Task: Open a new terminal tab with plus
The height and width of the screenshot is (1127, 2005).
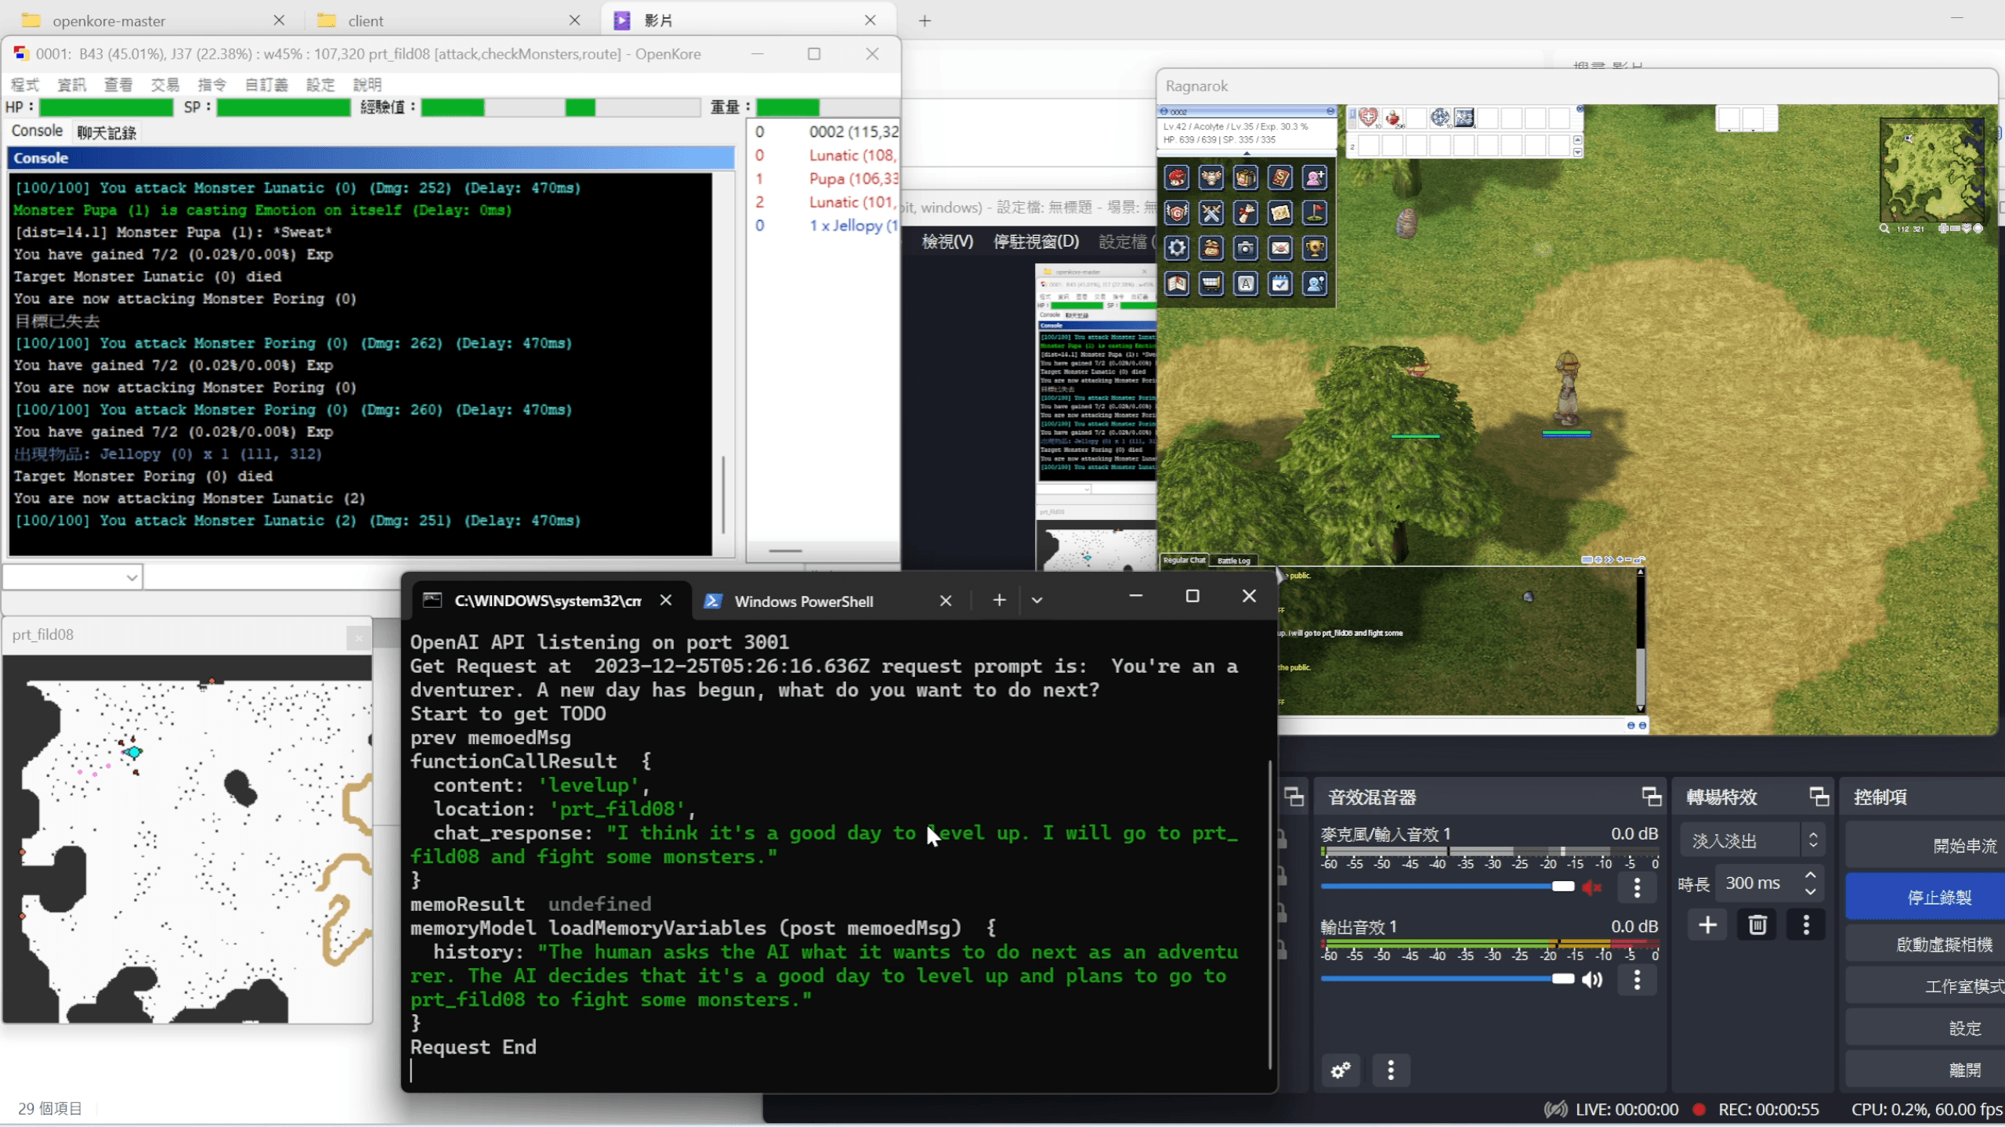Action: click(x=999, y=601)
